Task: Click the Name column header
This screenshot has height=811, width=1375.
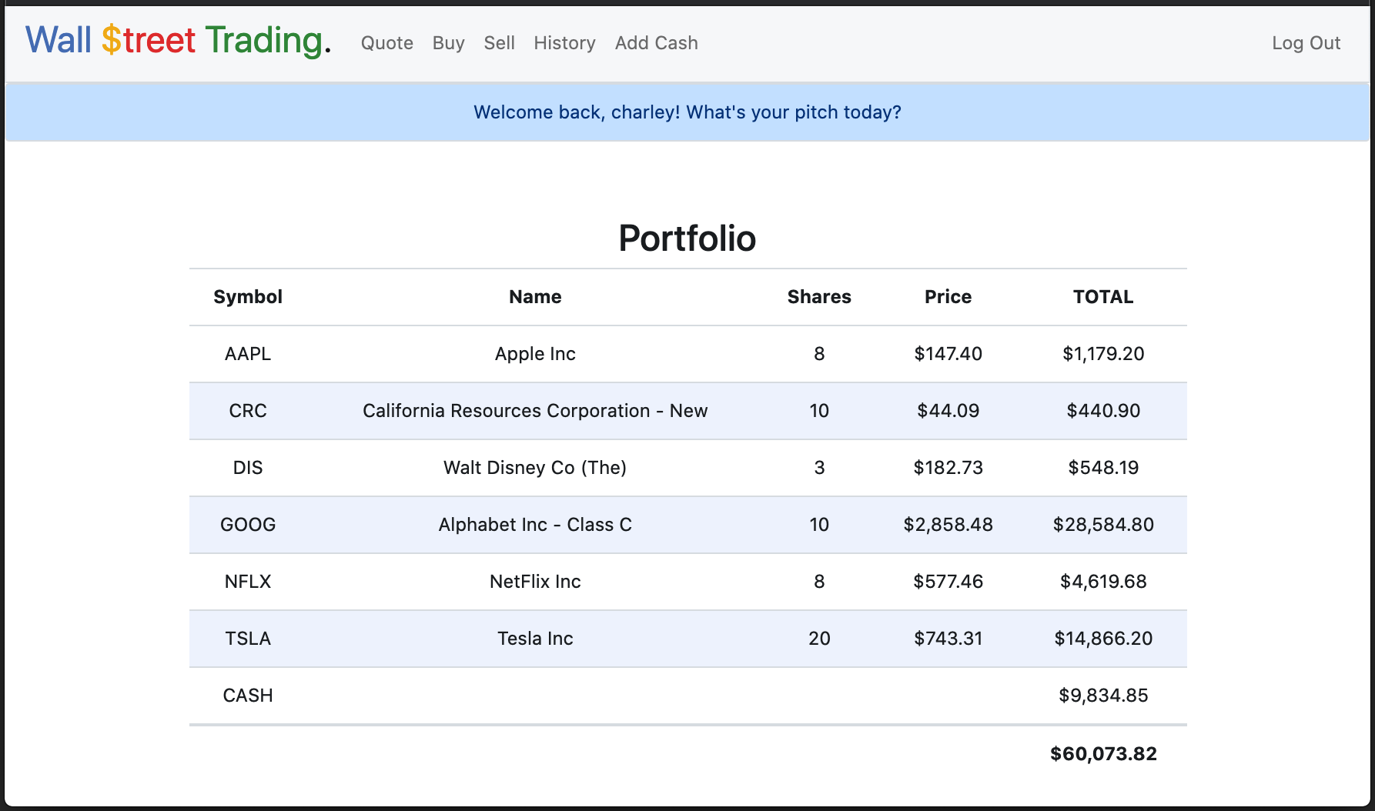Action: click(x=535, y=297)
